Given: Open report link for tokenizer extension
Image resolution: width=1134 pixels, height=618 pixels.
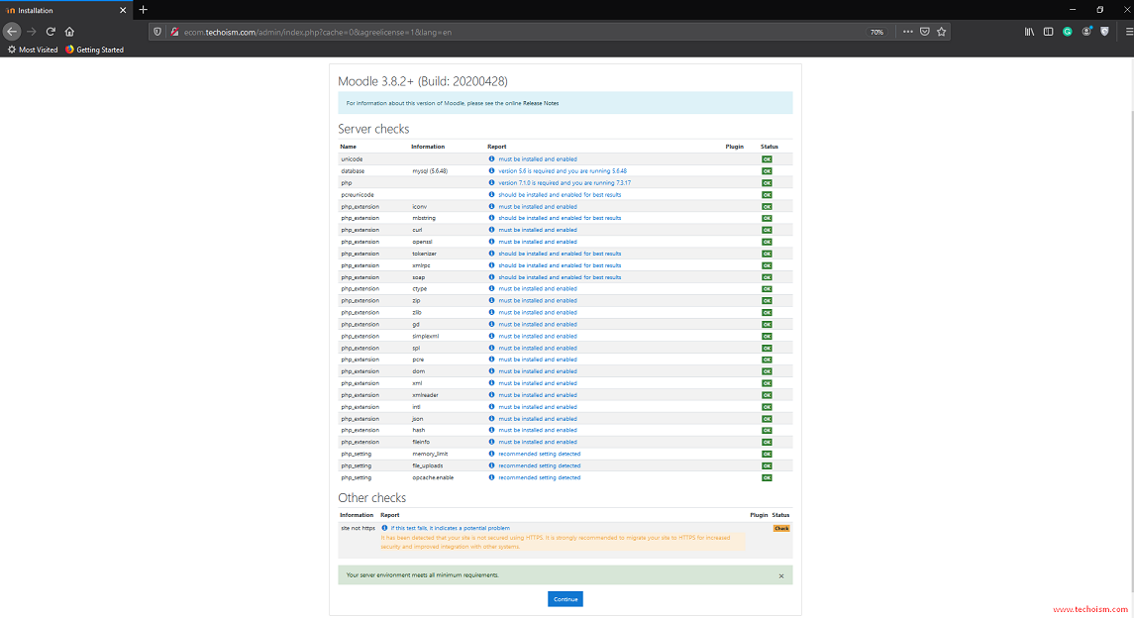Looking at the screenshot, I should click(x=559, y=254).
